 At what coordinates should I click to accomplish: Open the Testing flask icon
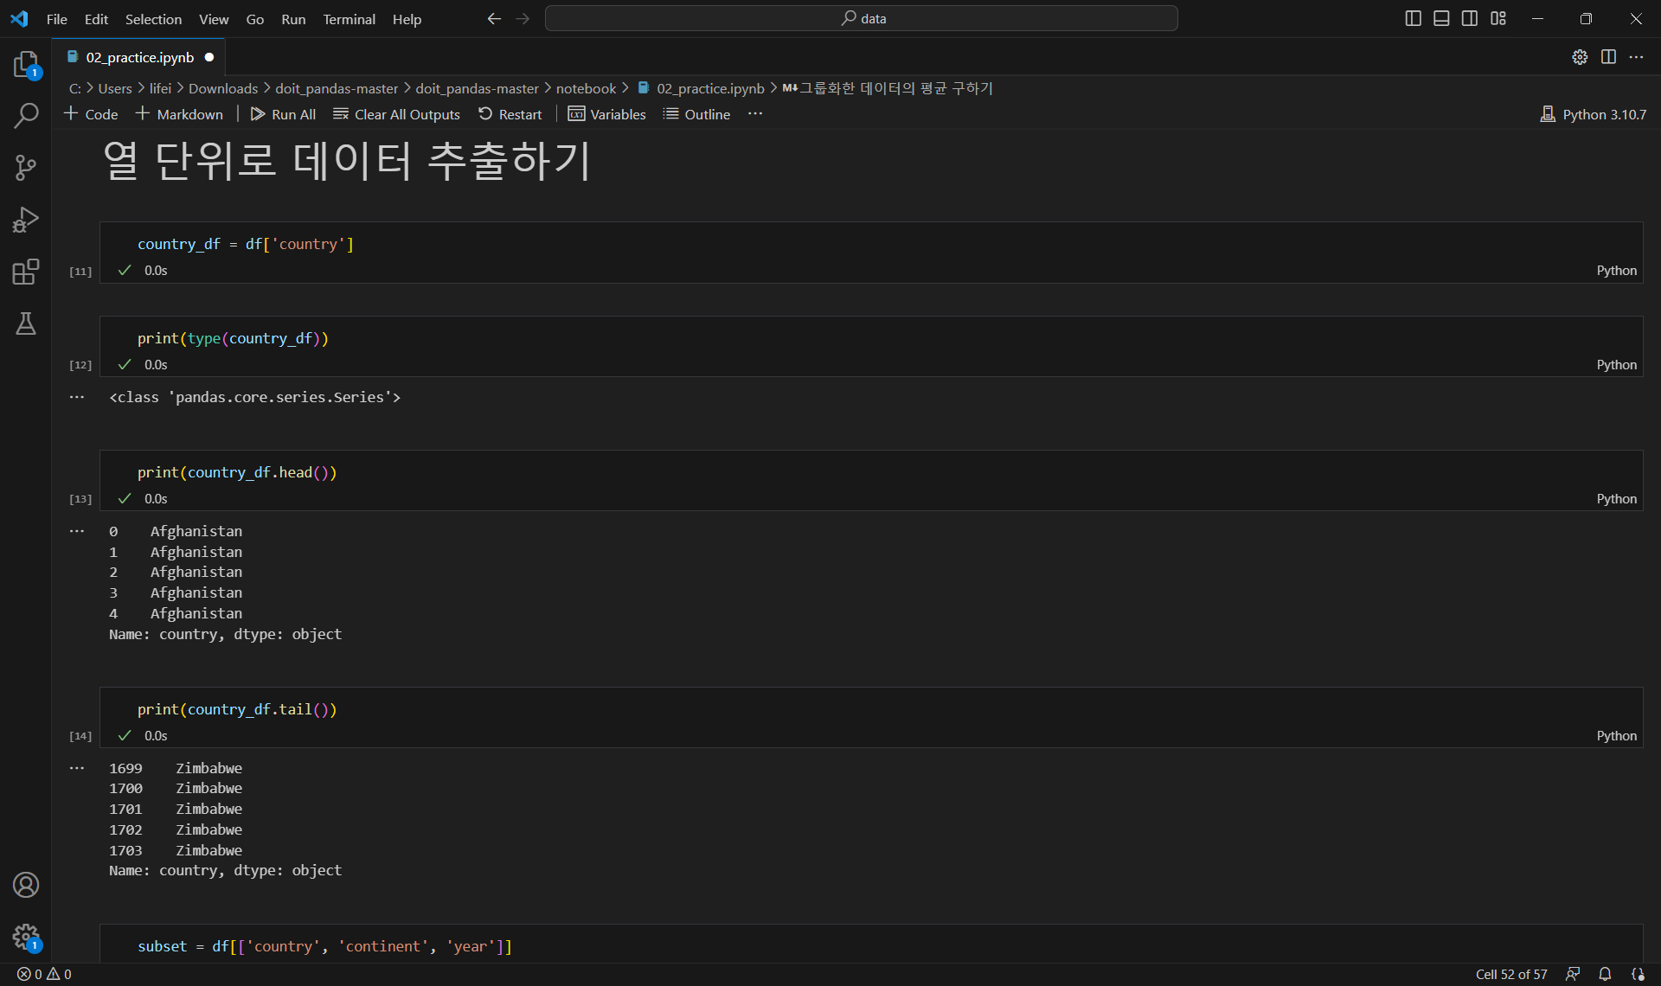[26, 323]
